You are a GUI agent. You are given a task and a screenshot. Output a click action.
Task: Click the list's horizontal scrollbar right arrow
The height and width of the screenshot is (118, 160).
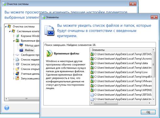click(150, 103)
